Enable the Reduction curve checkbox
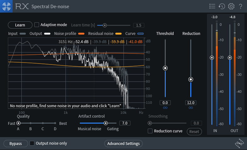Screen dimensions: 247x150 tap(150, 131)
